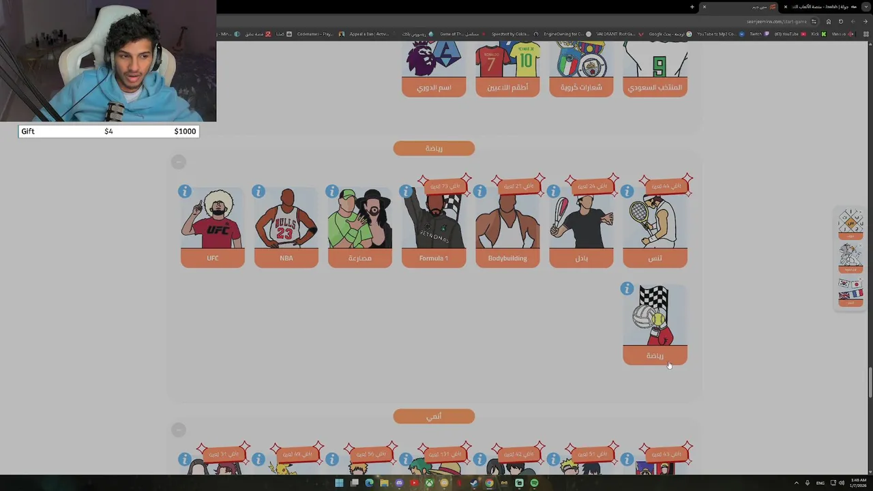Image resolution: width=873 pixels, height=491 pixels.
Task: Click the أنمي section header pill
Action: tap(434, 416)
